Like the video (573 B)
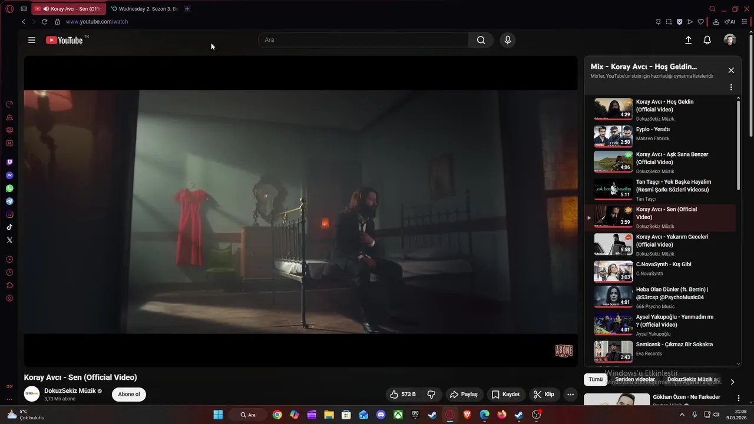The image size is (754, 424). coord(403,395)
